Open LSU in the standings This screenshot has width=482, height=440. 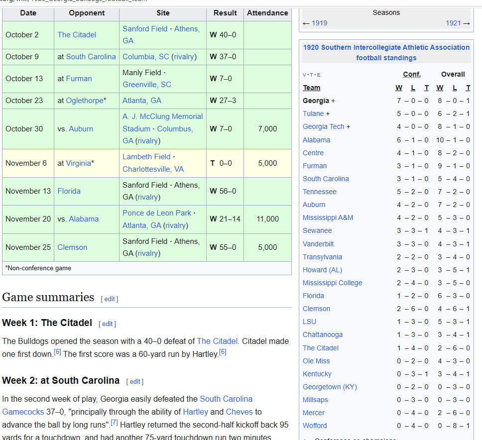point(309,322)
